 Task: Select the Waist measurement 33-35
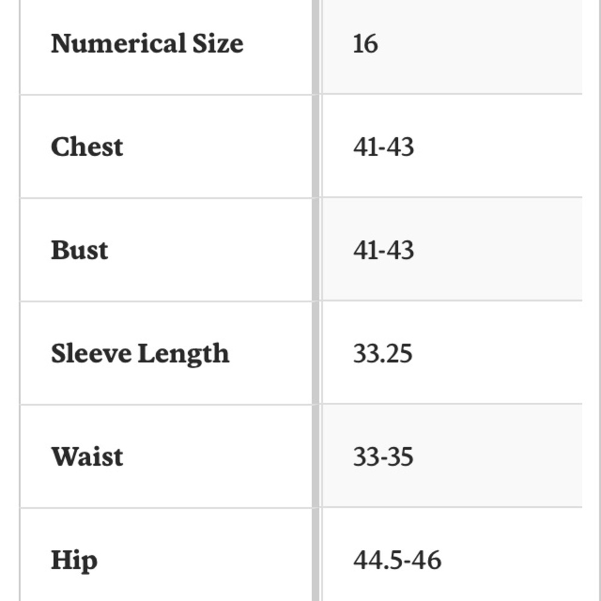tap(383, 457)
